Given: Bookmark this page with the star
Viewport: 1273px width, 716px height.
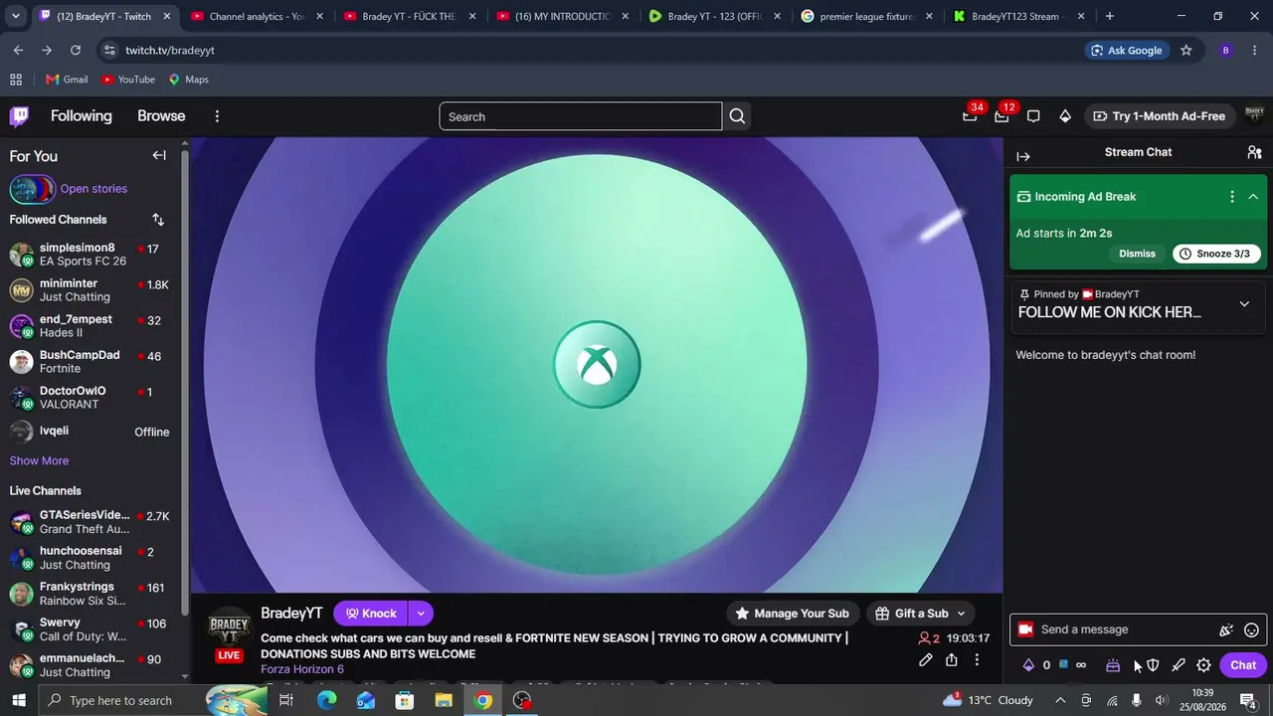Looking at the screenshot, I should [x=1185, y=51].
